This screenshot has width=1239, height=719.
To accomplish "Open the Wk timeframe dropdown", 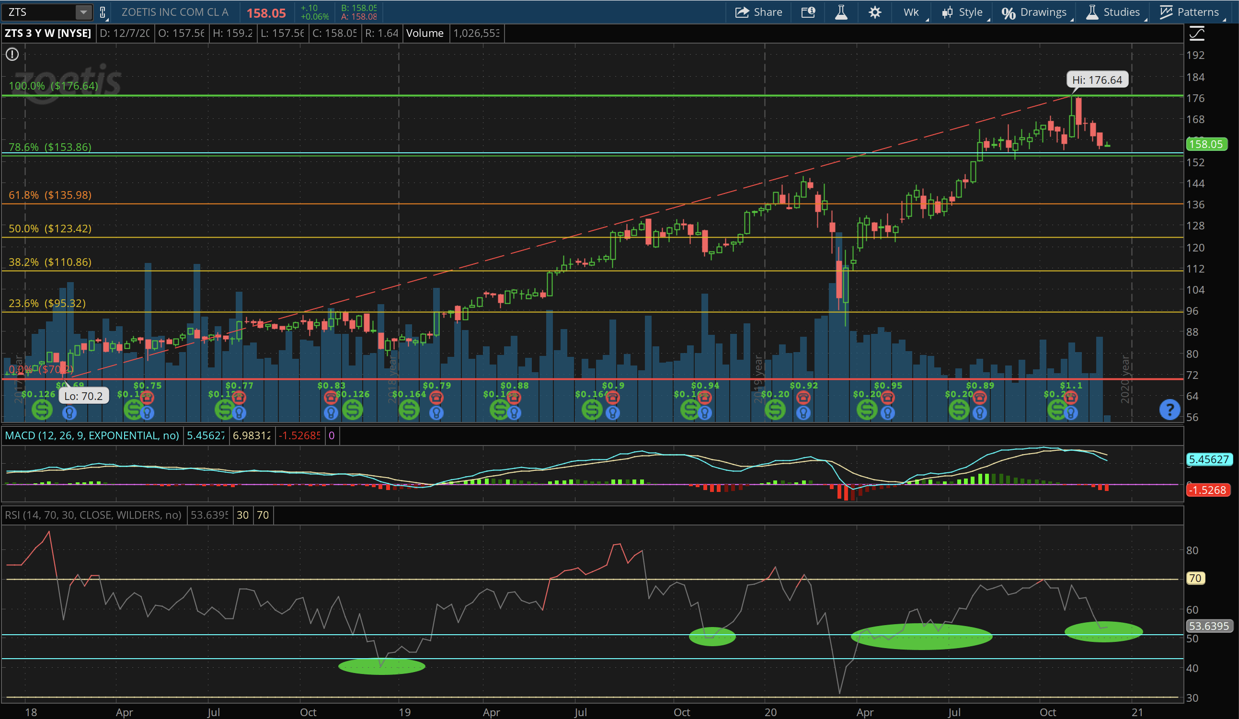I will (x=913, y=12).
